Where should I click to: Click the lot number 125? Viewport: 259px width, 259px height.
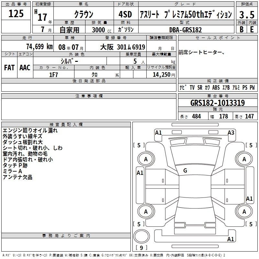click(x=16, y=14)
